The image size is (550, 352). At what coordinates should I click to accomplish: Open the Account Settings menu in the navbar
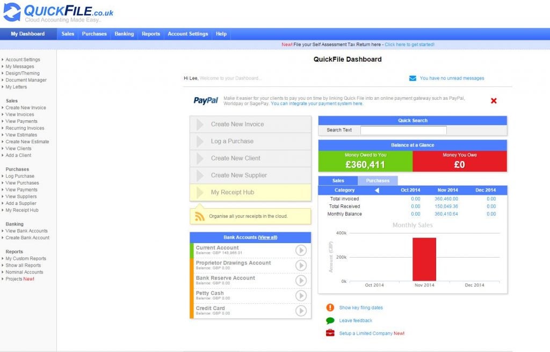coord(187,33)
